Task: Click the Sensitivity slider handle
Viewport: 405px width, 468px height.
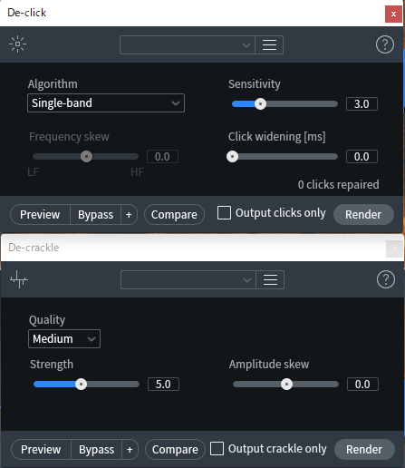Action: tap(260, 104)
